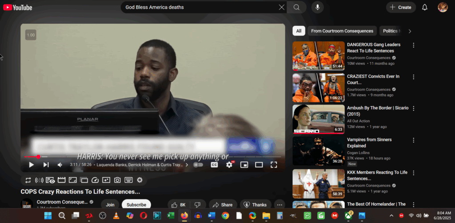Switch to miniplayer mode
Viewport: 455px width, 223px height.
pyautogui.click(x=244, y=165)
